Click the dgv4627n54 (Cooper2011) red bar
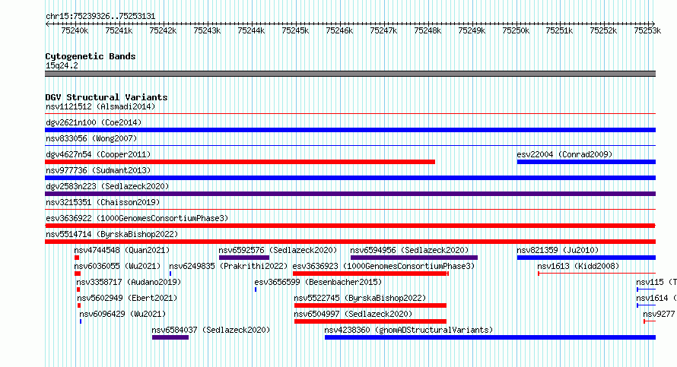The width and height of the screenshot is (677, 367). 240,162
